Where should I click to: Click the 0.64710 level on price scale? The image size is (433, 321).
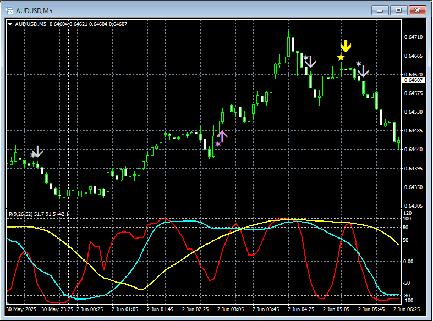413,37
